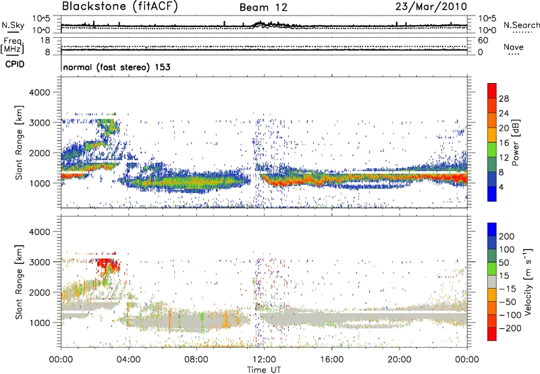Click the gray segment of the velocity colorbar
This screenshot has height=374, width=540.
492,282
